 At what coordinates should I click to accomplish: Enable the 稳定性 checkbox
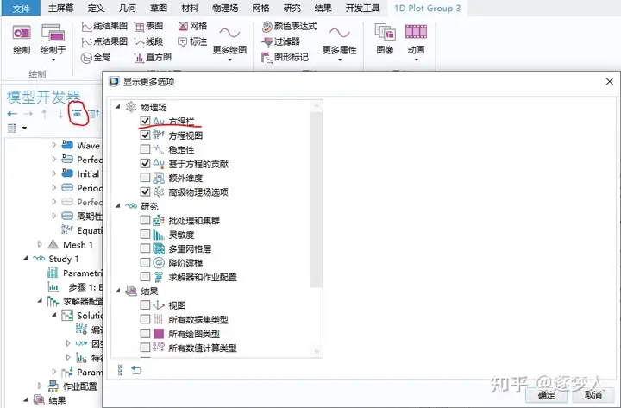pyautogui.click(x=146, y=149)
